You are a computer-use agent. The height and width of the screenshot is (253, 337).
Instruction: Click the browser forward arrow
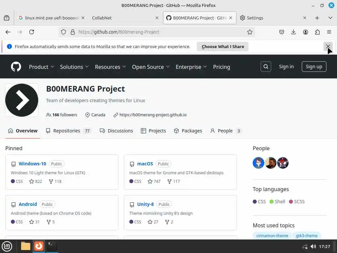tap(20, 32)
